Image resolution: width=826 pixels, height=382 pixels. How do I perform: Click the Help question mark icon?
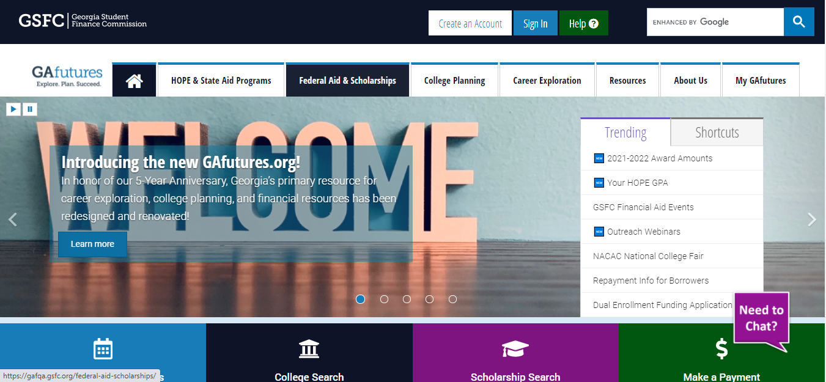tap(594, 24)
